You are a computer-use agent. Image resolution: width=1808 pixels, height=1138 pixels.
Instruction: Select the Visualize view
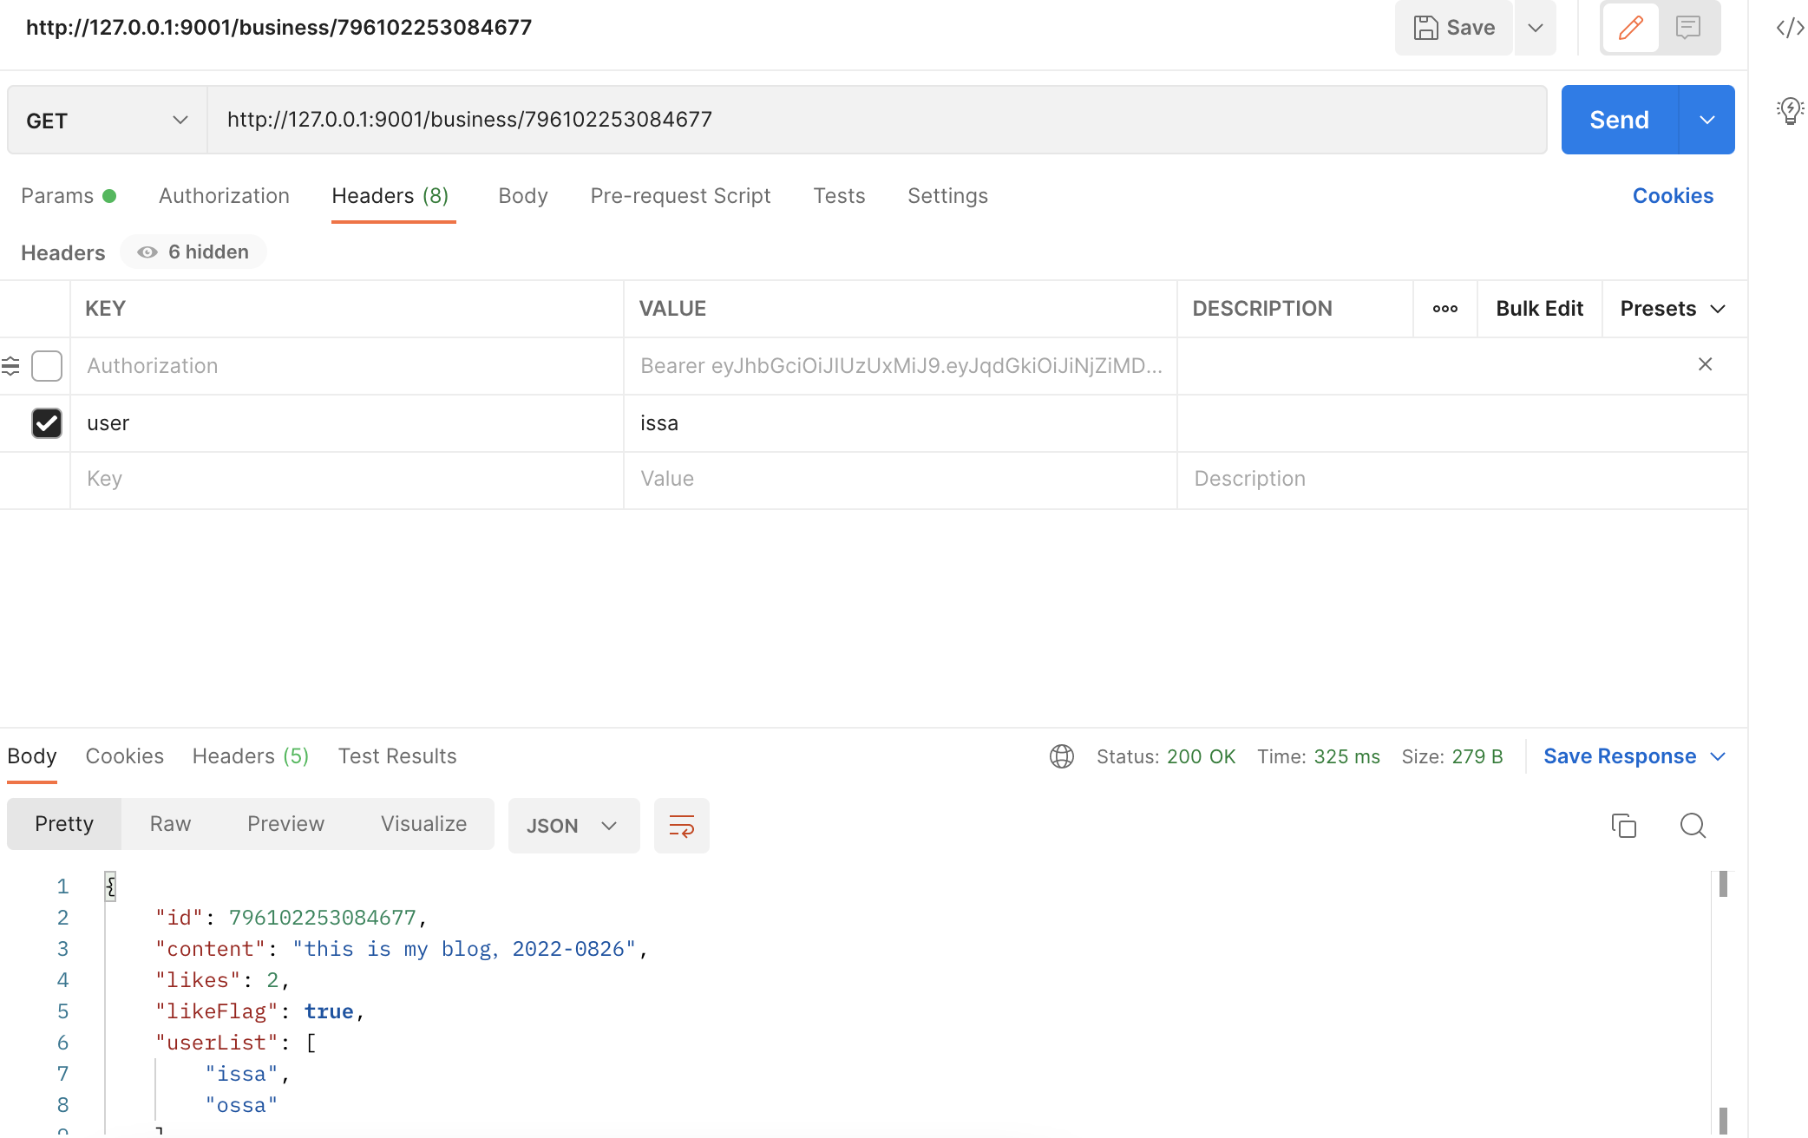[x=423, y=824]
